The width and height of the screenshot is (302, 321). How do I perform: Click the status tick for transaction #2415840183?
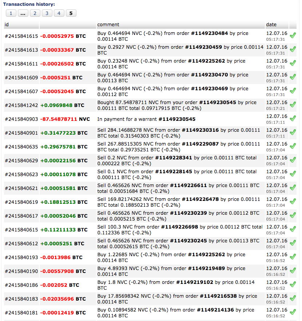tap(293, 298)
